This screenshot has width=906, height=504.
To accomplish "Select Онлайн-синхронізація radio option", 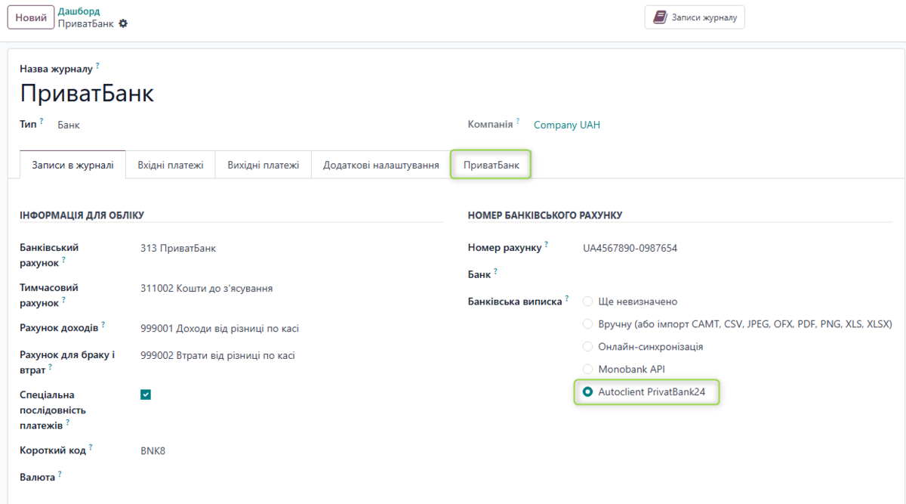I will click(588, 347).
